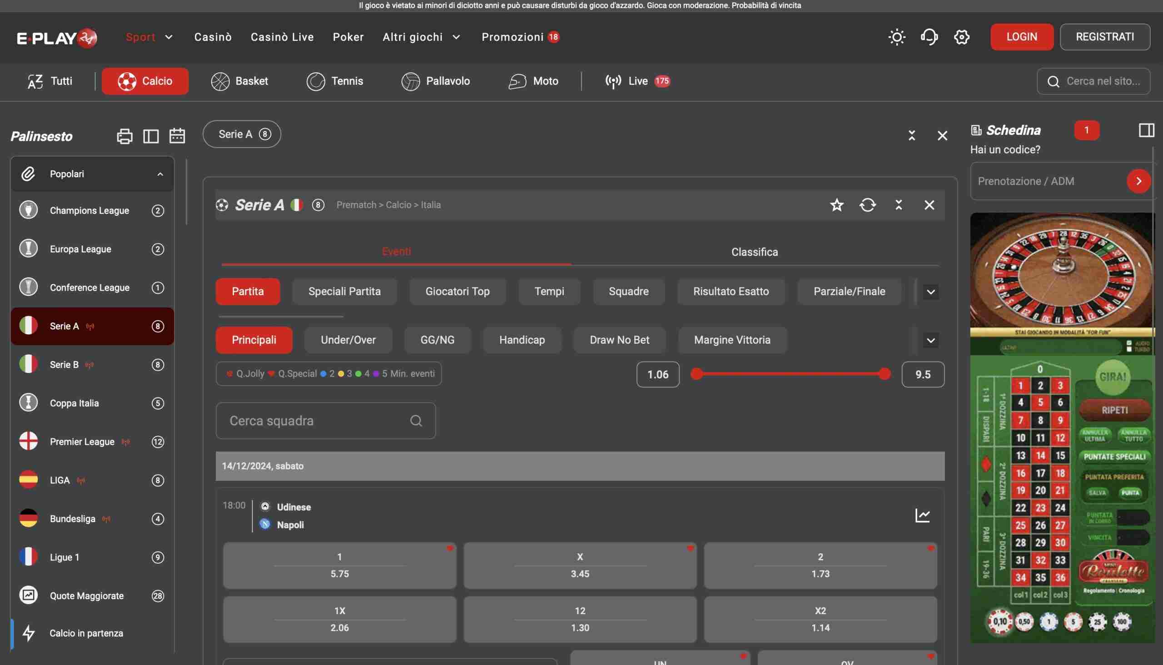Open Calcio in partenza
The height and width of the screenshot is (665, 1163).
(92, 634)
